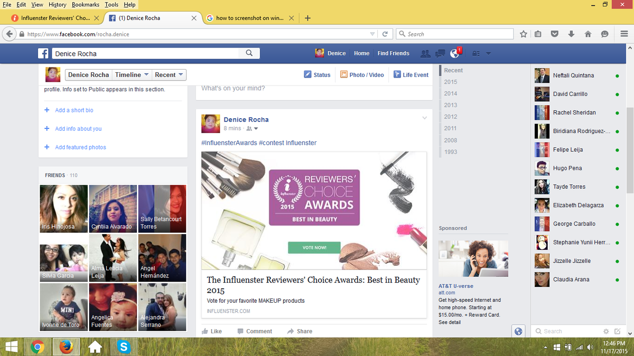Open Windows Start button
Viewport: 634px width, 356px height.
click(12, 347)
